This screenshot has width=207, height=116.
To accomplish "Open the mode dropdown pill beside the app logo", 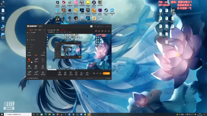I will click(40, 26).
